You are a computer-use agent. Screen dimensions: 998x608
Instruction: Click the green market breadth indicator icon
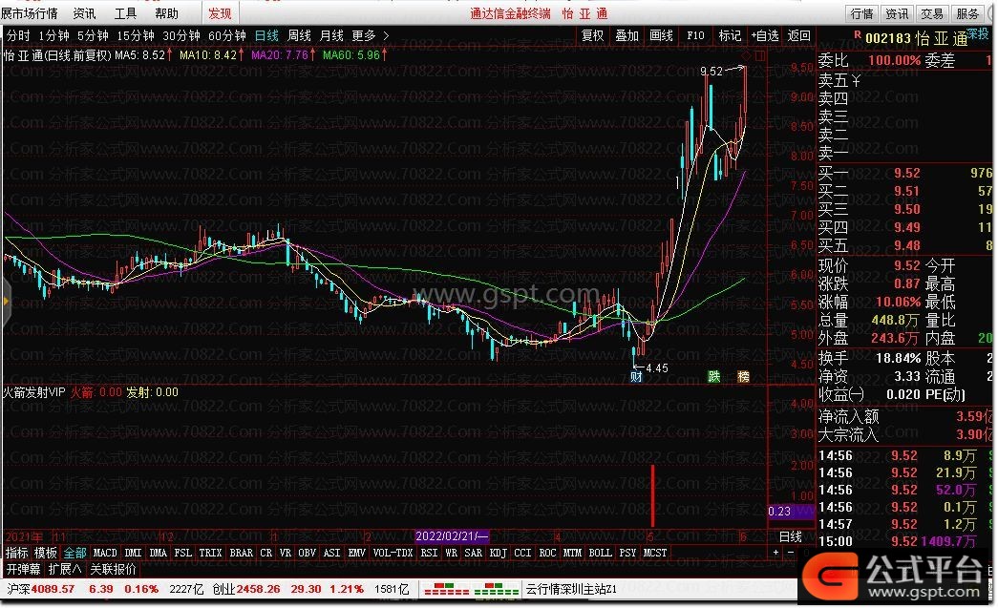click(x=497, y=589)
